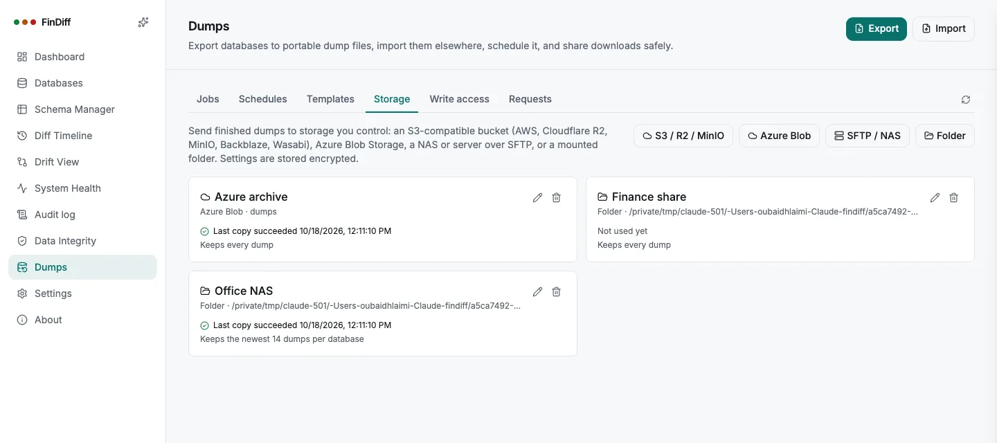This screenshot has height=443, width=997.
Task: Switch to the Requests tab
Action: [x=530, y=99]
